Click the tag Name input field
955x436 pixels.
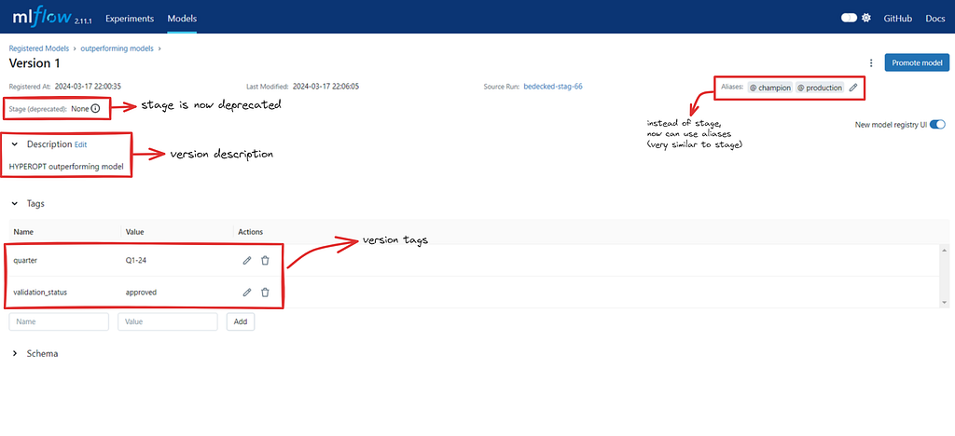59,321
